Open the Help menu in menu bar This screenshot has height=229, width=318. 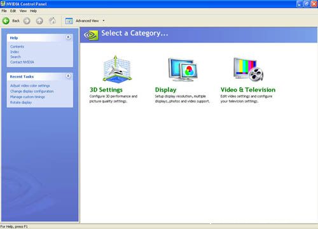click(x=33, y=11)
